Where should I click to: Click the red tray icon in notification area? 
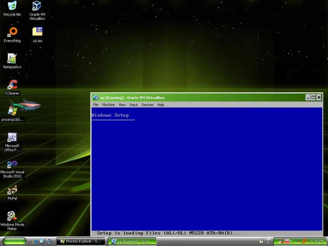pyautogui.click(x=287, y=242)
